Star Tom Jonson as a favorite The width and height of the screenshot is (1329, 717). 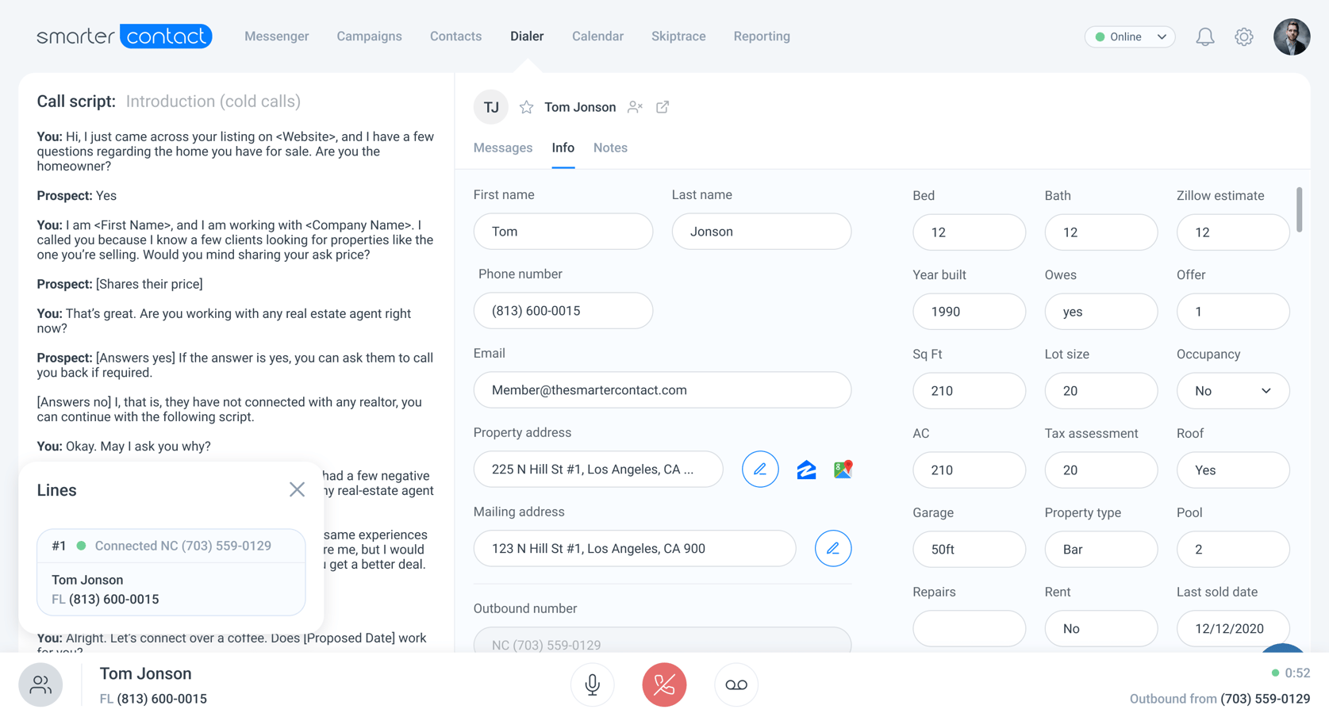[526, 106]
